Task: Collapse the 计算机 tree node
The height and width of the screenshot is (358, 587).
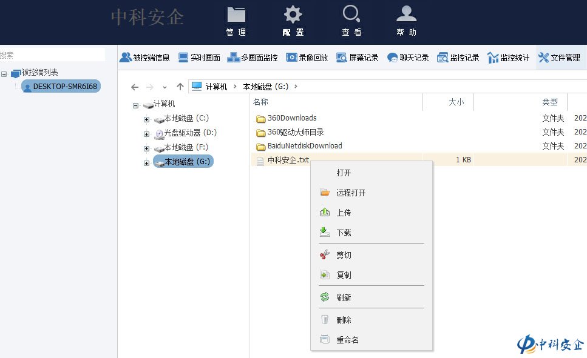Action: [x=135, y=106]
